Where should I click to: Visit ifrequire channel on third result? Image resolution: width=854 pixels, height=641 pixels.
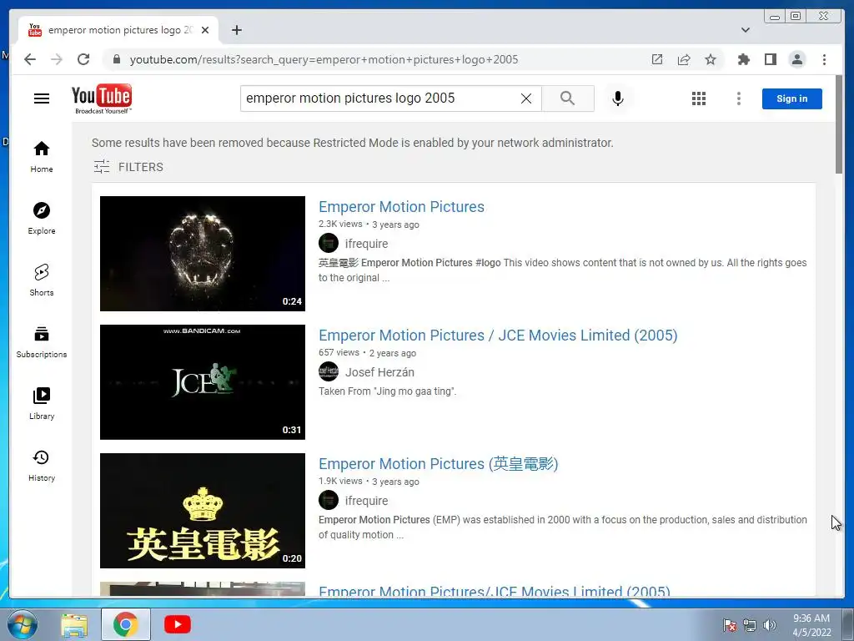click(367, 501)
